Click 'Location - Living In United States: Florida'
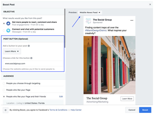 point(26,103)
